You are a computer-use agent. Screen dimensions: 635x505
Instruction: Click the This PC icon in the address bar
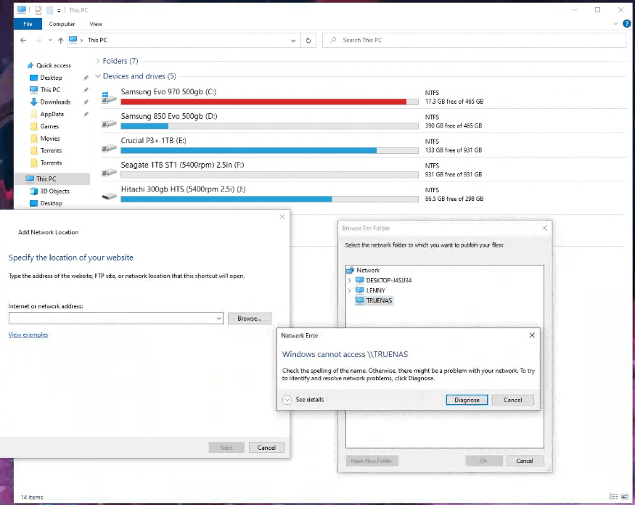[x=73, y=40]
